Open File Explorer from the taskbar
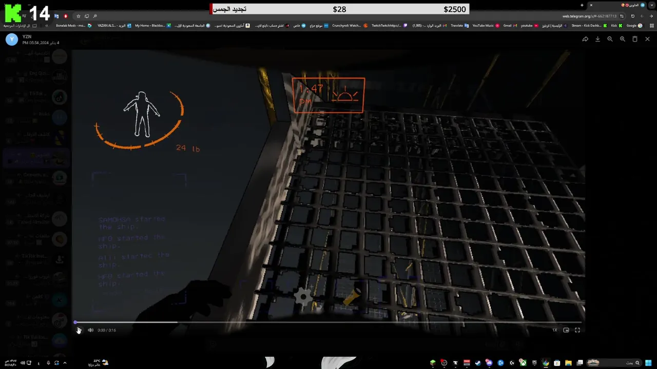The width and height of the screenshot is (657, 369). click(x=568, y=363)
